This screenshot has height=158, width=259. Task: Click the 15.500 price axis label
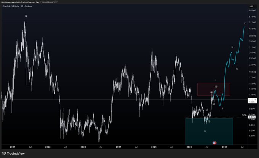(x=253, y=84)
